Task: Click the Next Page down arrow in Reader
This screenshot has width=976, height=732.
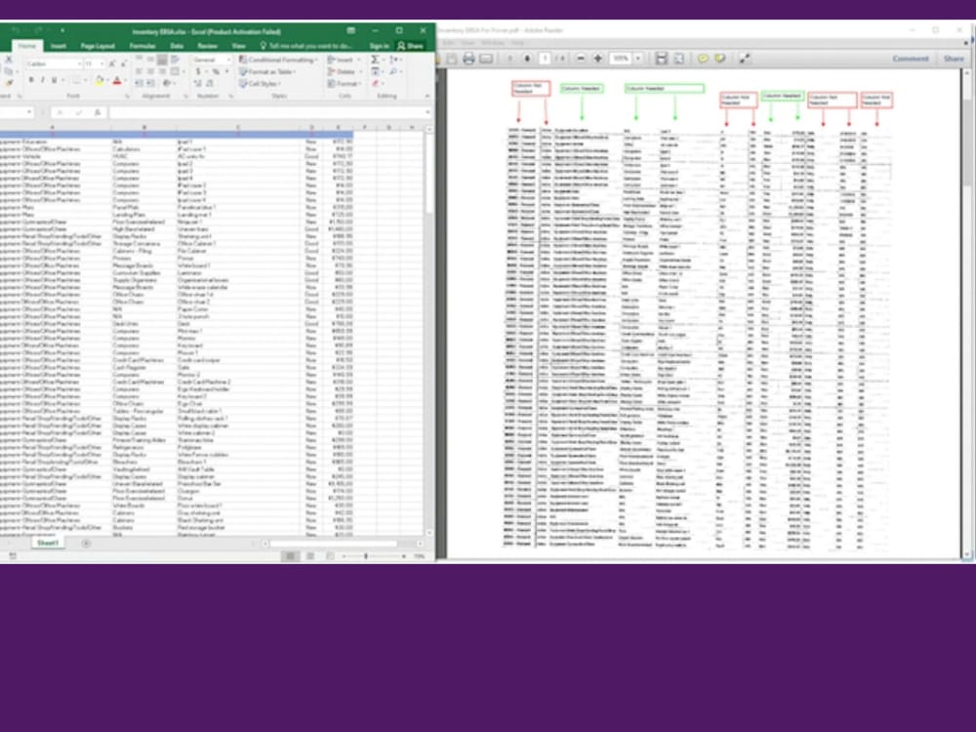Action: (x=527, y=59)
